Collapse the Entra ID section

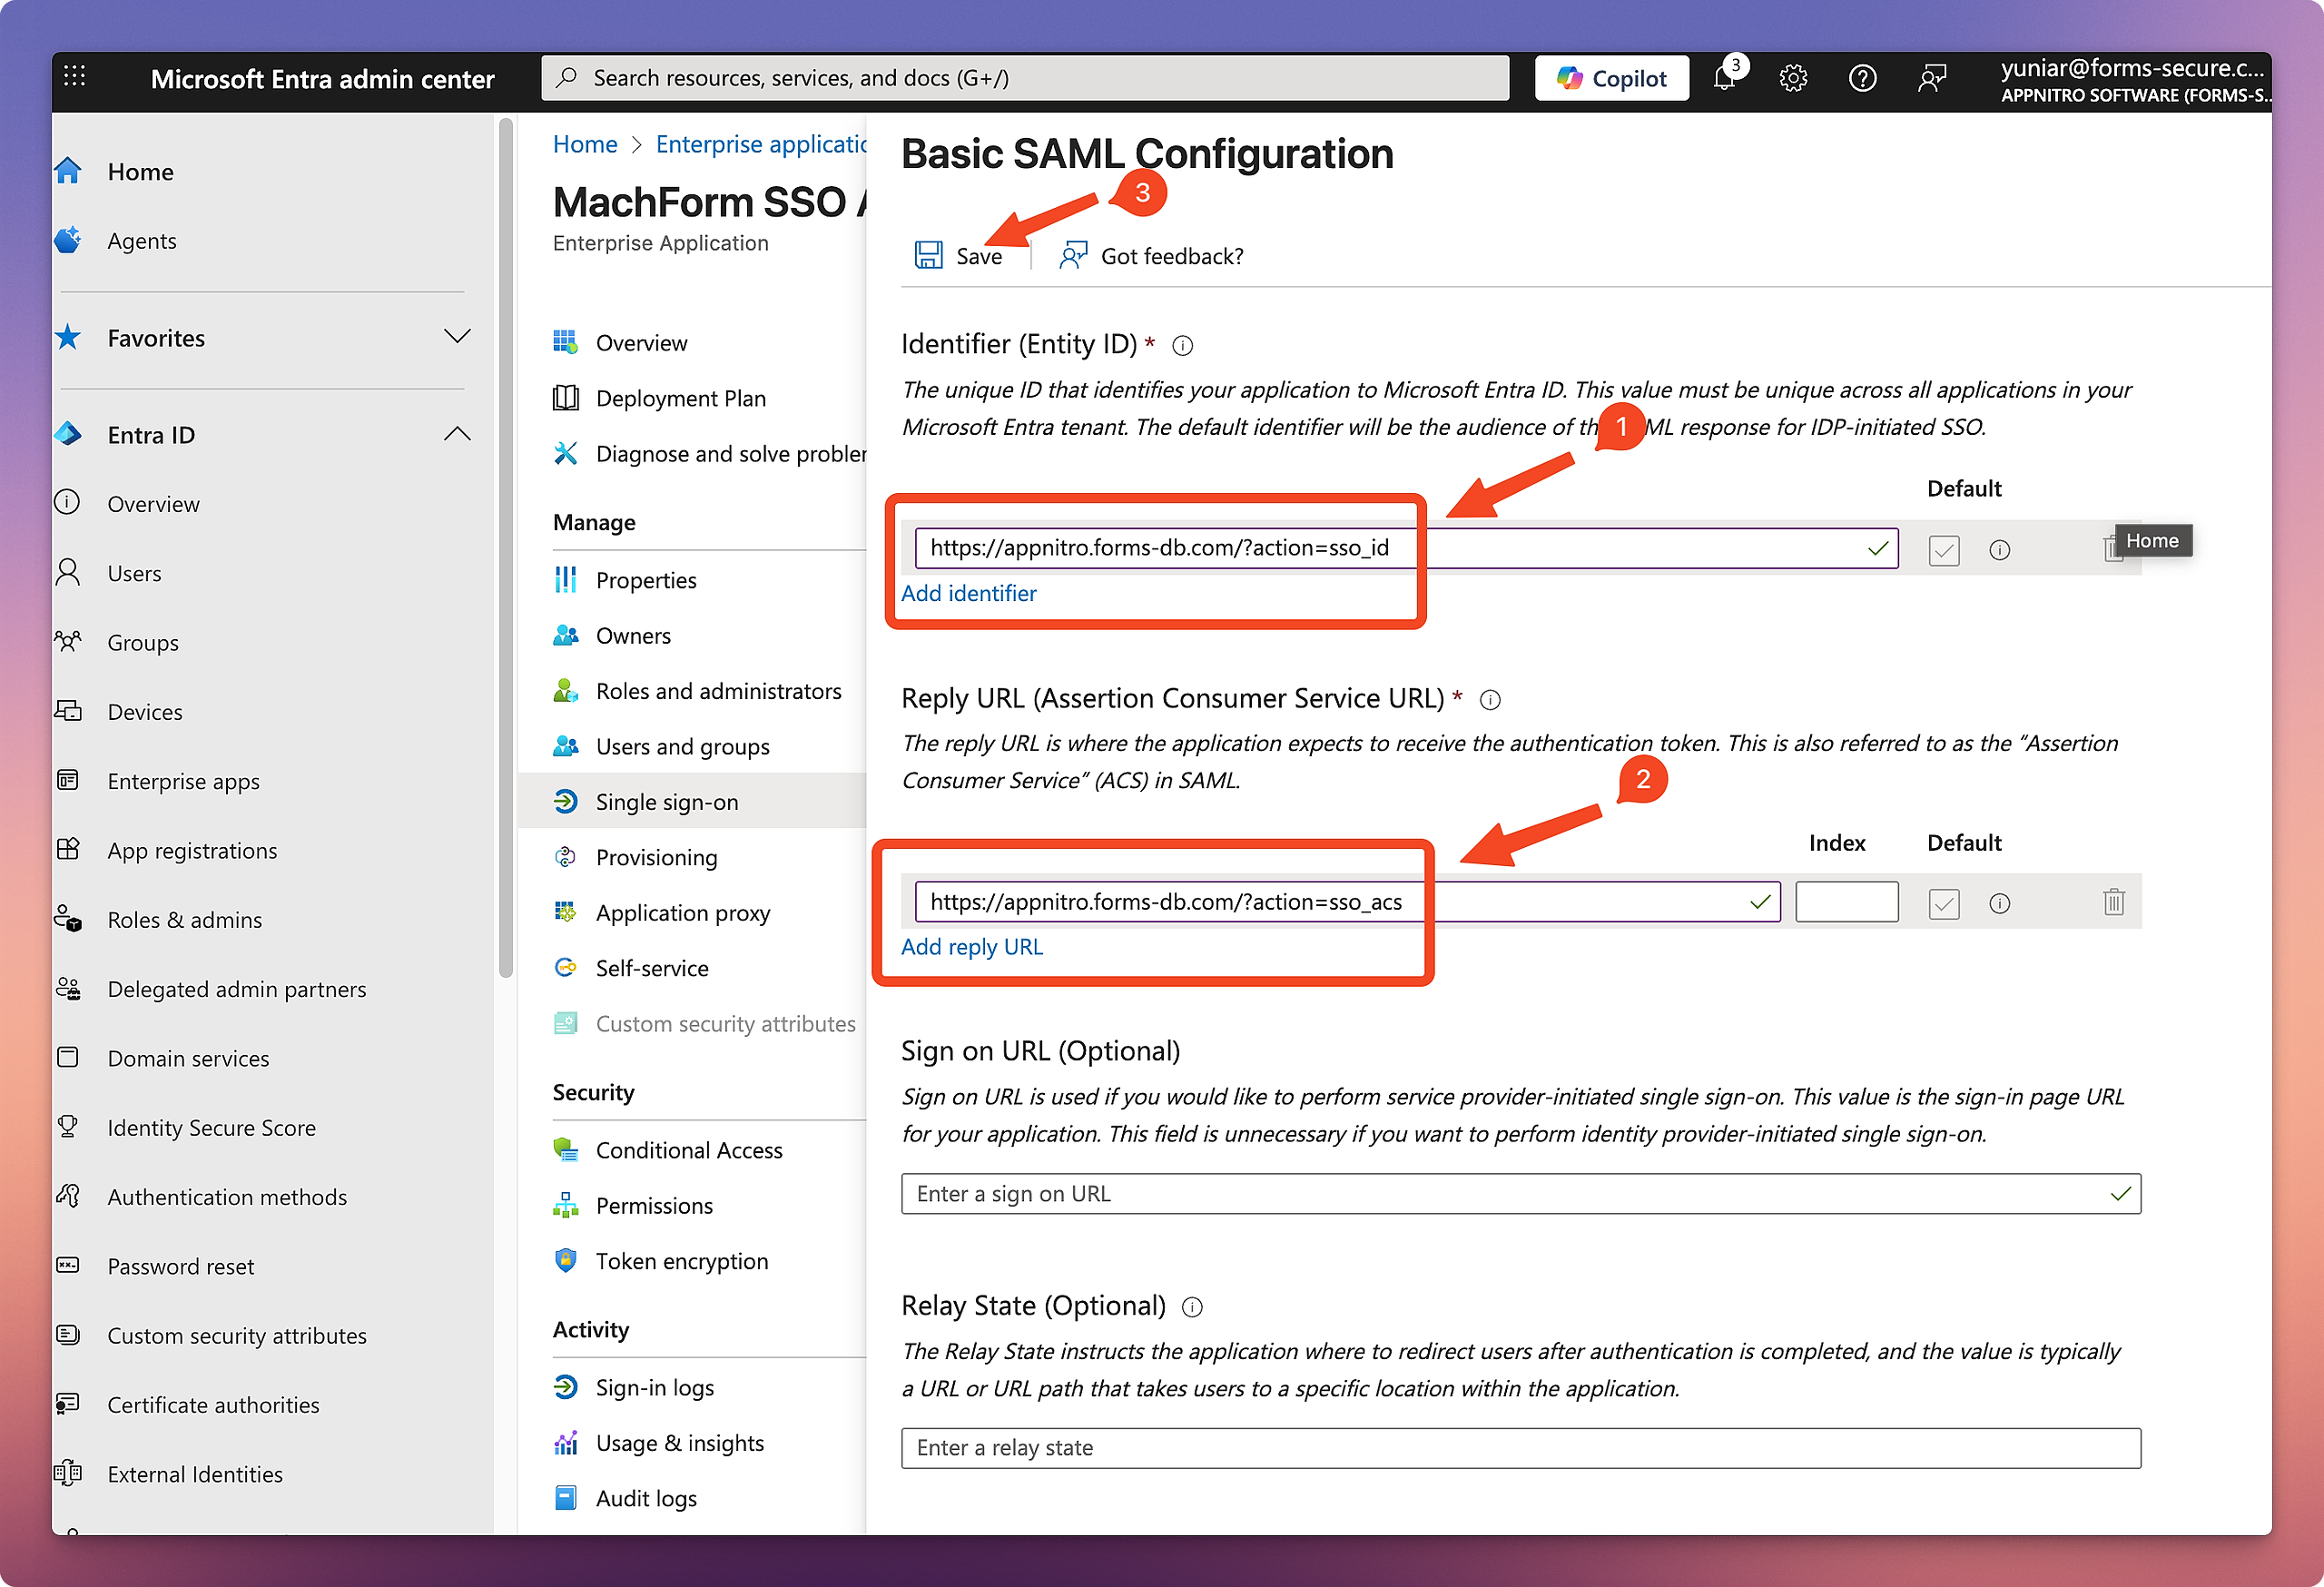tap(457, 434)
